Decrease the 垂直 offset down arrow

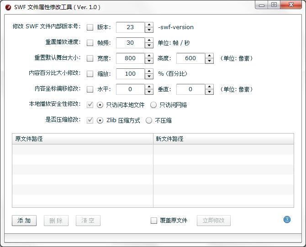pos(209,92)
